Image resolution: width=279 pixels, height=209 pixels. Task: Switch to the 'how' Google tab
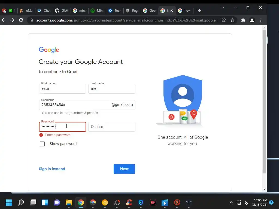click(x=184, y=11)
